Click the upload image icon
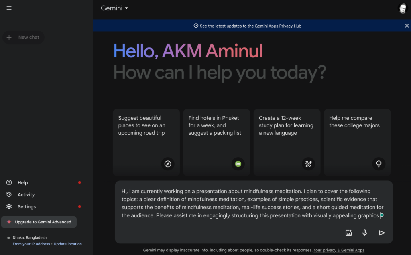The height and width of the screenshot is (255, 411). pos(348,233)
